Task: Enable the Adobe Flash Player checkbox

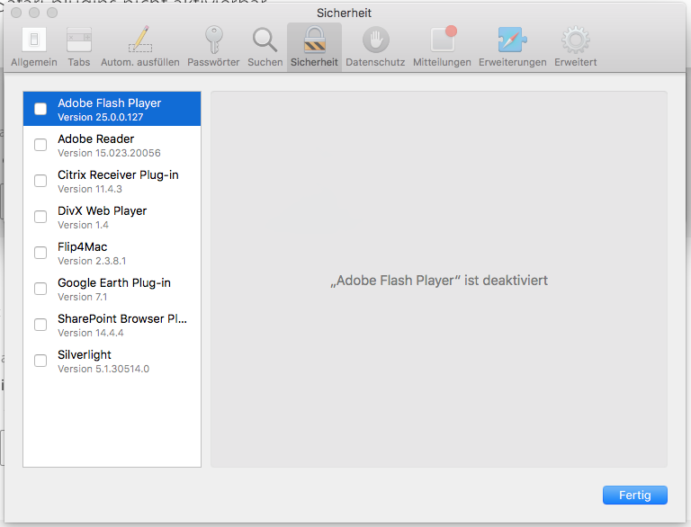Action: pyautogui.click(x=40, y=109)
